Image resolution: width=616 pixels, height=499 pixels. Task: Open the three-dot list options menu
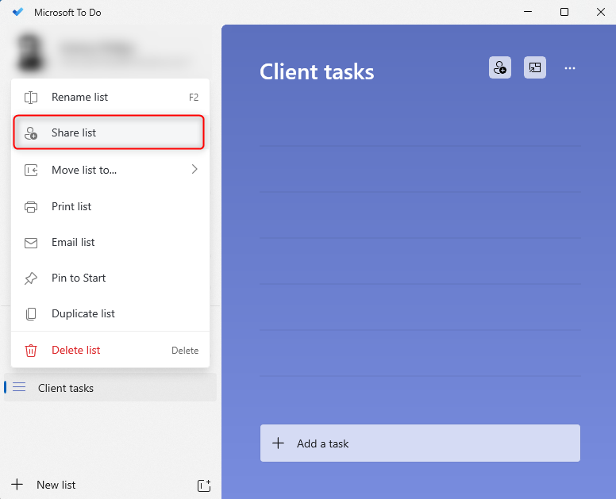[569, 68]
